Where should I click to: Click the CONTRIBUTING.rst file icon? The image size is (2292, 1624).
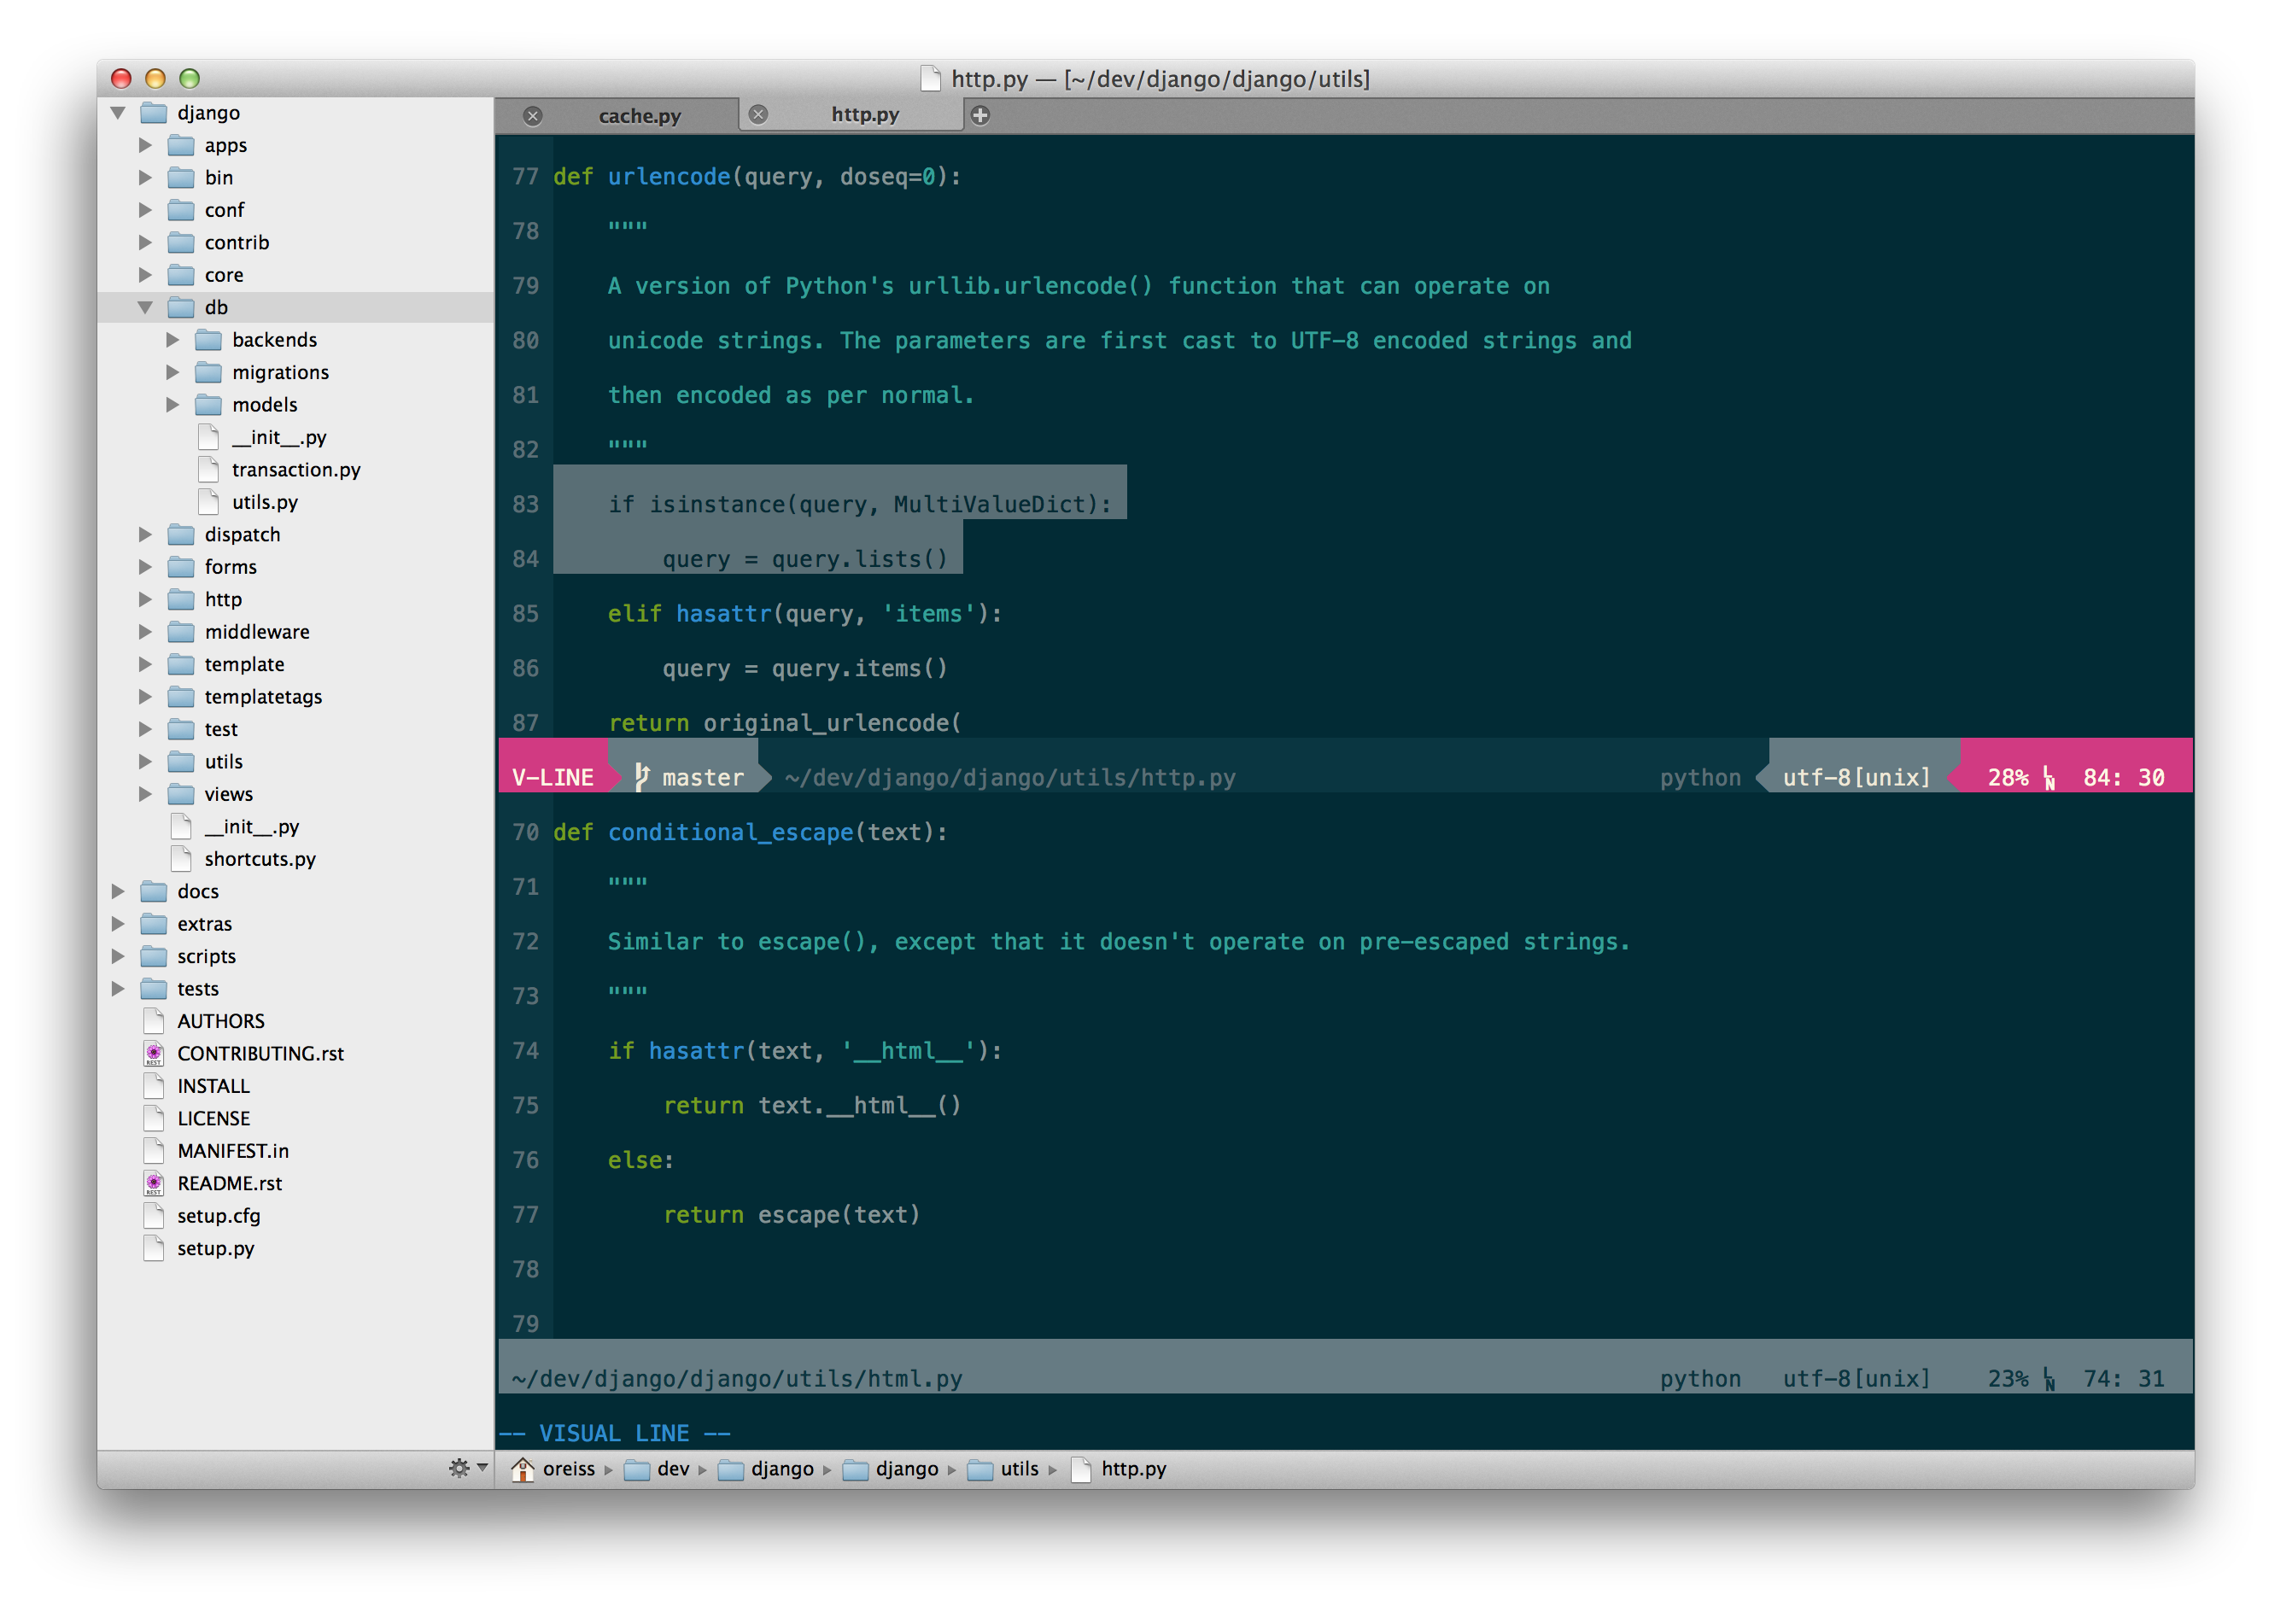point(154,1053)
